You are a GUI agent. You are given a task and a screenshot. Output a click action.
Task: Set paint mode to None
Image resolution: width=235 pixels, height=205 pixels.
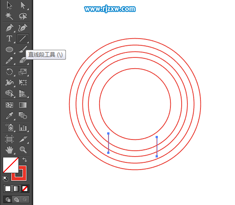click(x=25, y=189)
